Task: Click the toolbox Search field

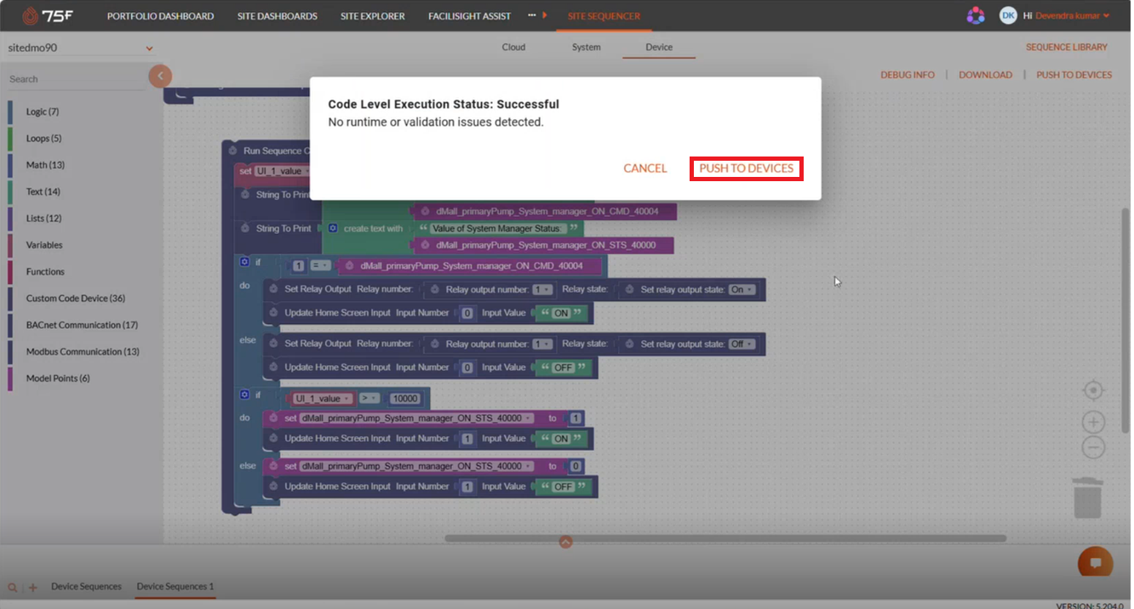Action: [x=75, y=79]
